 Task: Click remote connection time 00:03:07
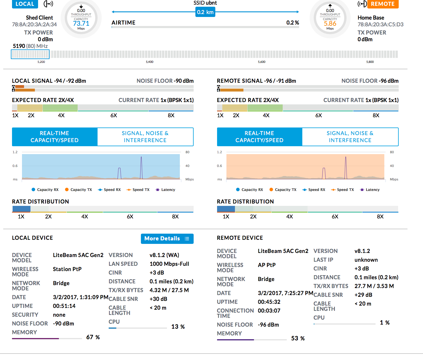[269, 311]
